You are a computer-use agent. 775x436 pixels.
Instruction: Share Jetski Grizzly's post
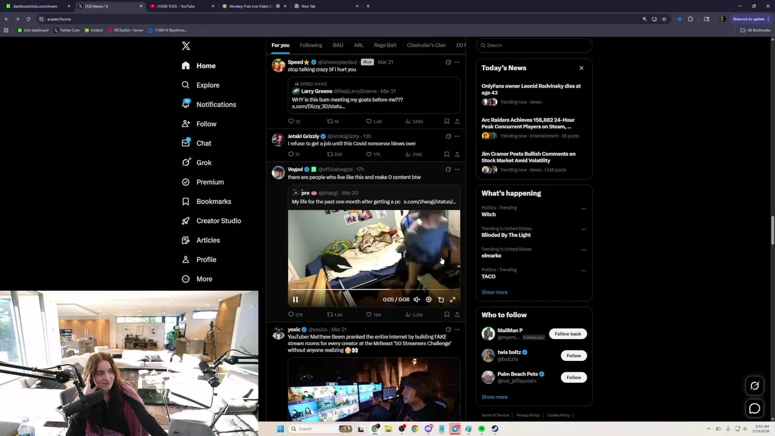coord(457,154)
